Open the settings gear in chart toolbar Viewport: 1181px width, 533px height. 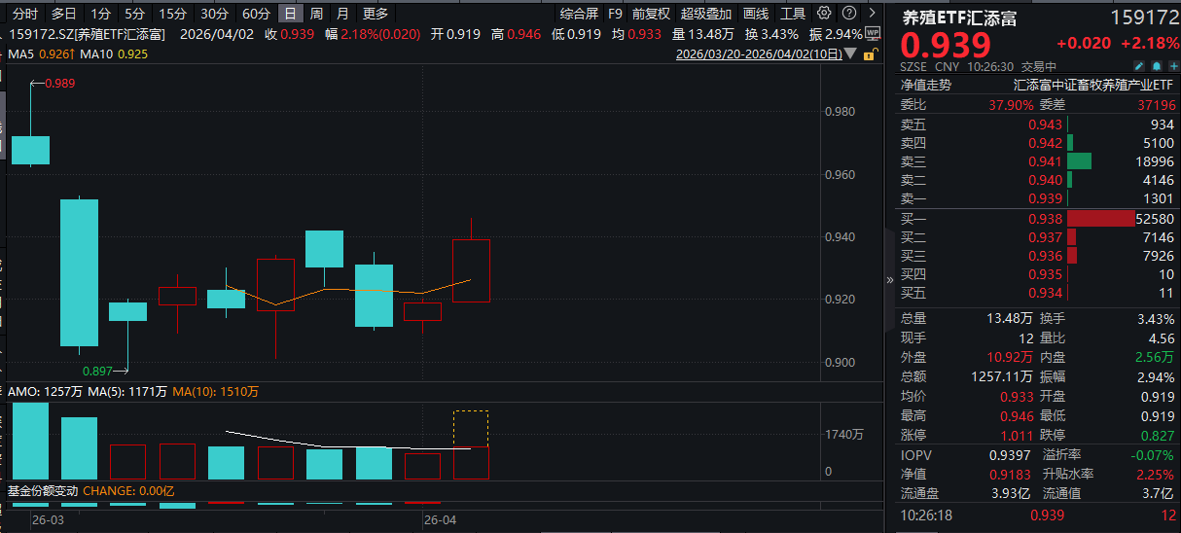click(x=824, y=14)
